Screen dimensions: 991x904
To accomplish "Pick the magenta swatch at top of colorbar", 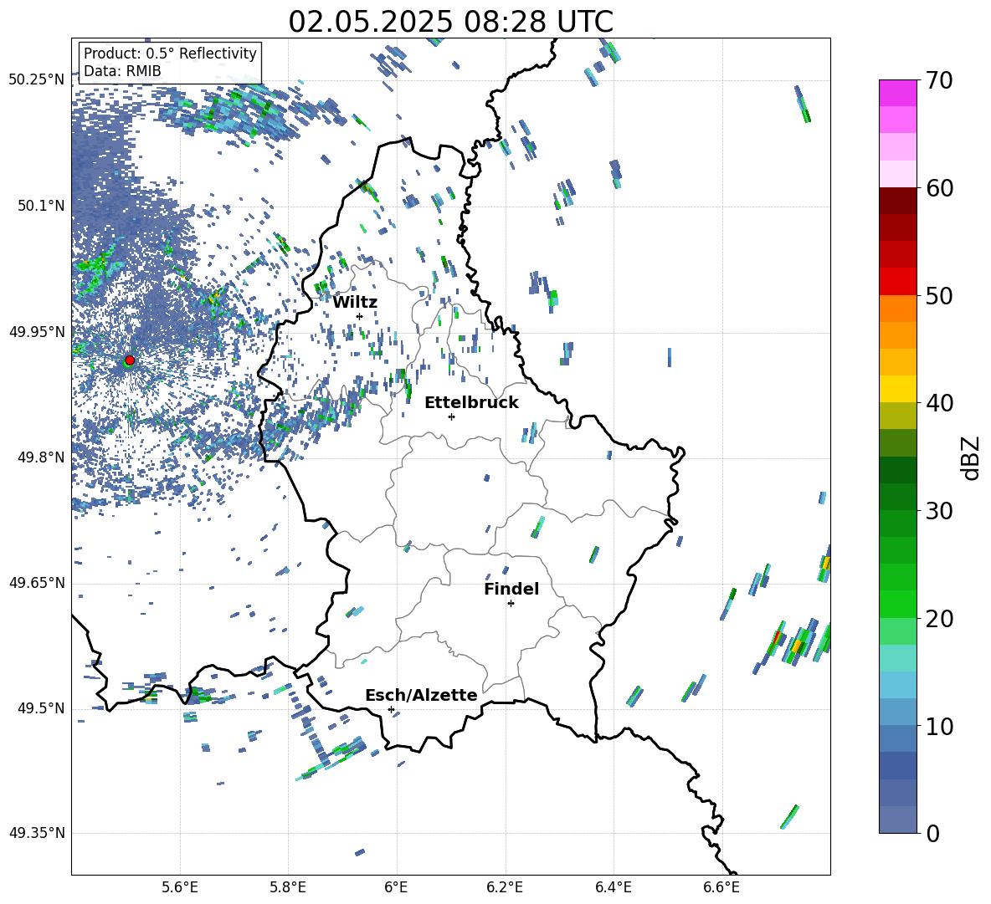I will click(897, 94).
